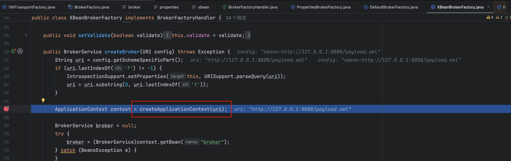Click the 24 个用法 usages hint
This screenshot has height=161, width=511.
pos(236,18)
